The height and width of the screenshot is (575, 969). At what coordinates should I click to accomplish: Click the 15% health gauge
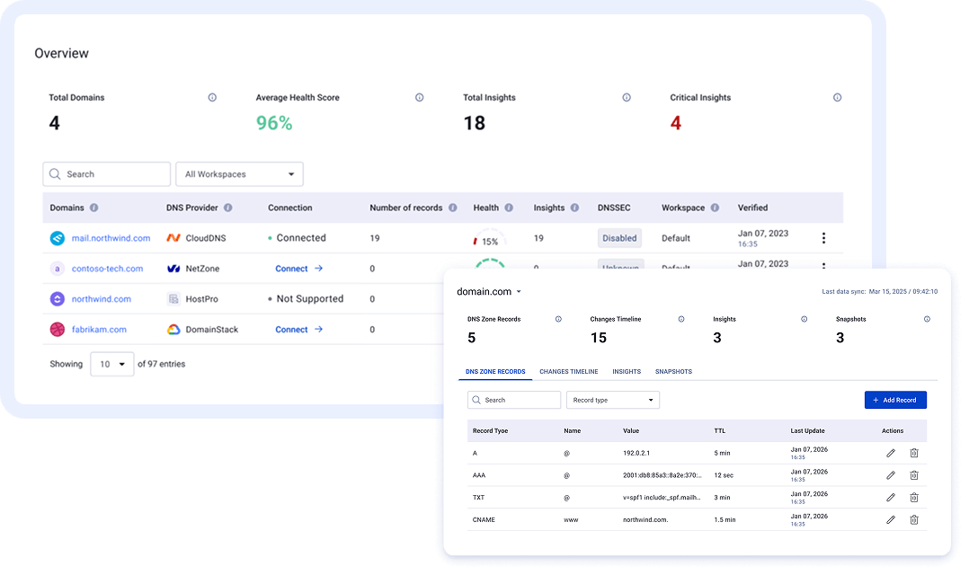pos(489,240)
